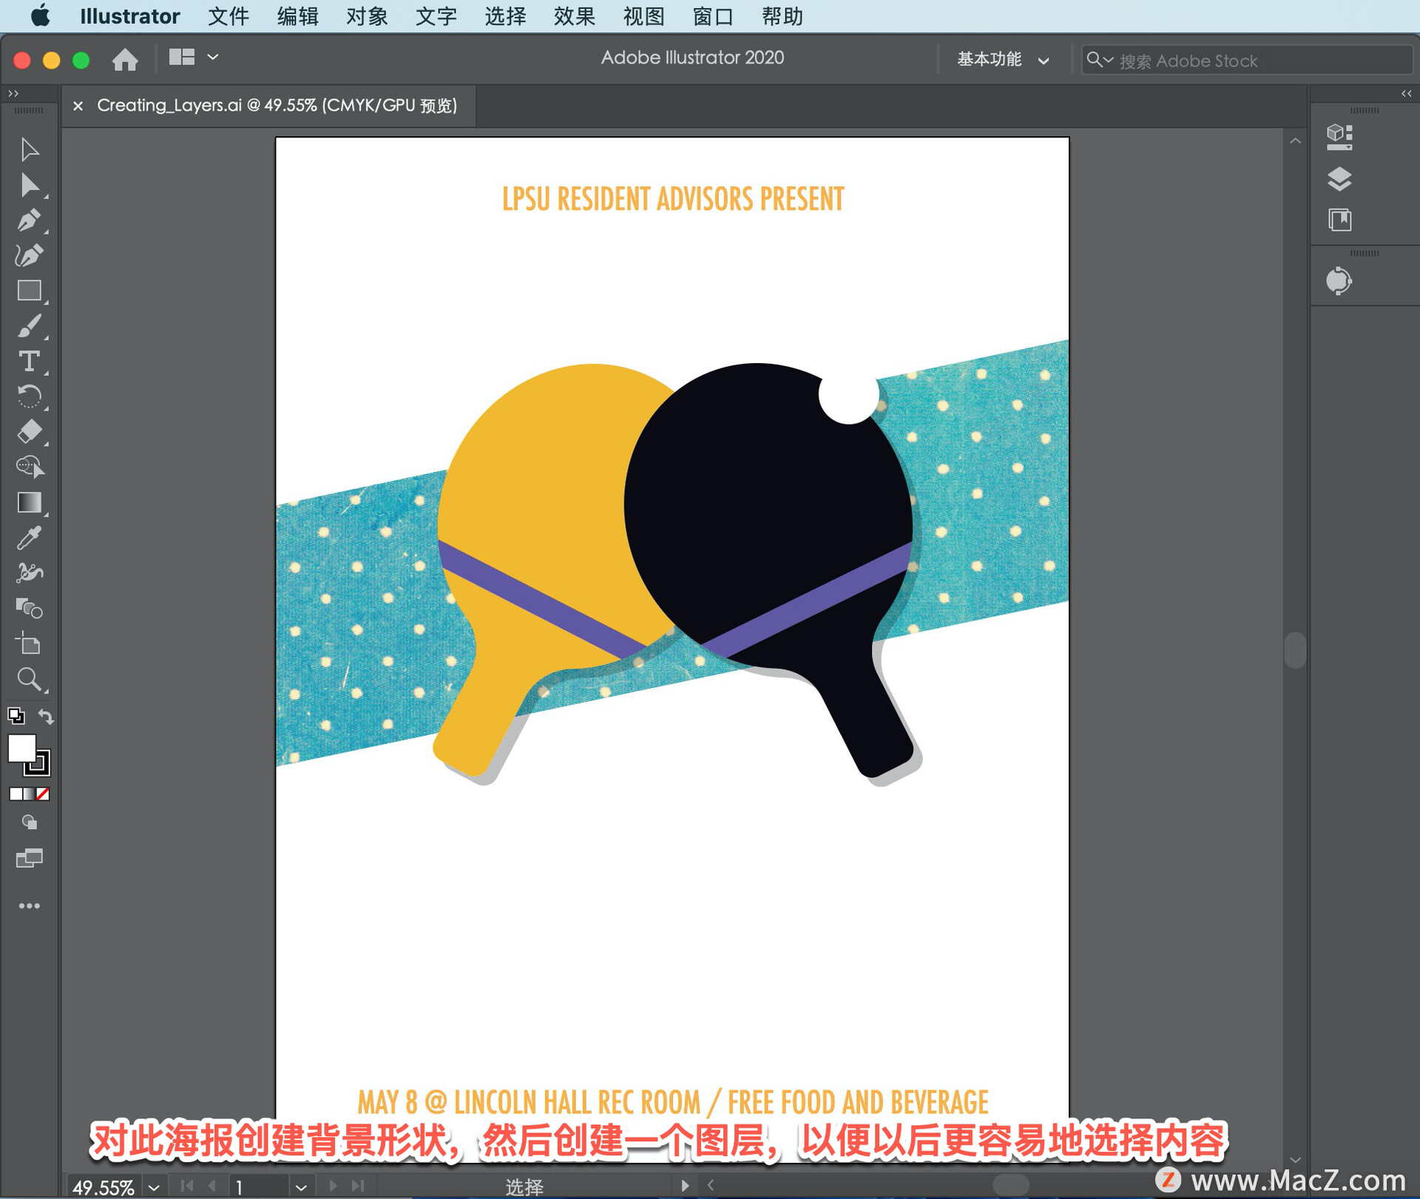Select the Pen tool
The width and height of the screenshot is (1420, 1199).
coord(30,220)
